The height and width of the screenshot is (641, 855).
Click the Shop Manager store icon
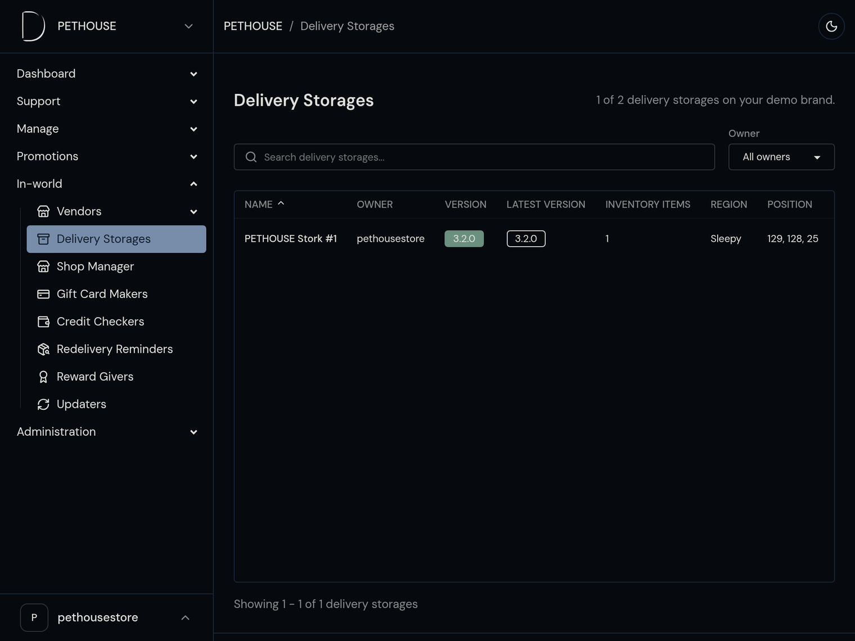[x=43, y=267]
